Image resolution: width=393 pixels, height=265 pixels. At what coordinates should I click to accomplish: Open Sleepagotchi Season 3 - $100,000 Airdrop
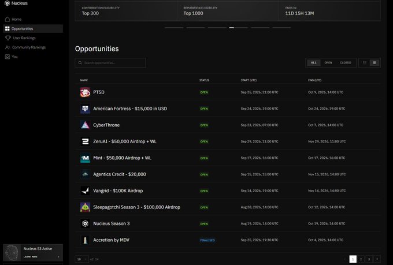(136, 207)
